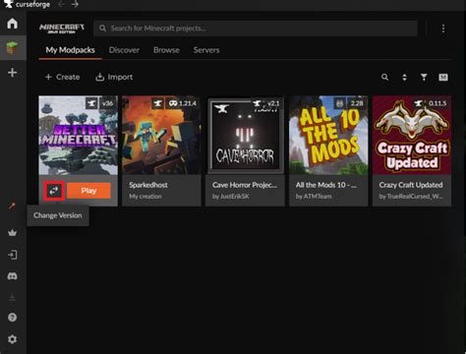Open the Sparkedhost modpack thumbnail
Viewport: 466px width, 354px height.
click(161, 135)
